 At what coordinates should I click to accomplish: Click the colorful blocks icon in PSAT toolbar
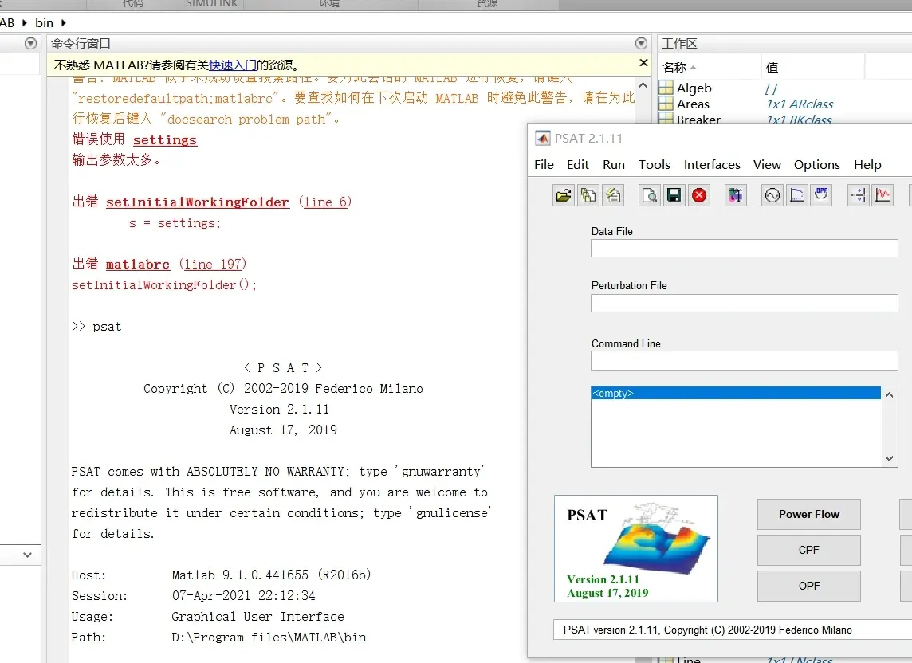(x=736, y=195)
